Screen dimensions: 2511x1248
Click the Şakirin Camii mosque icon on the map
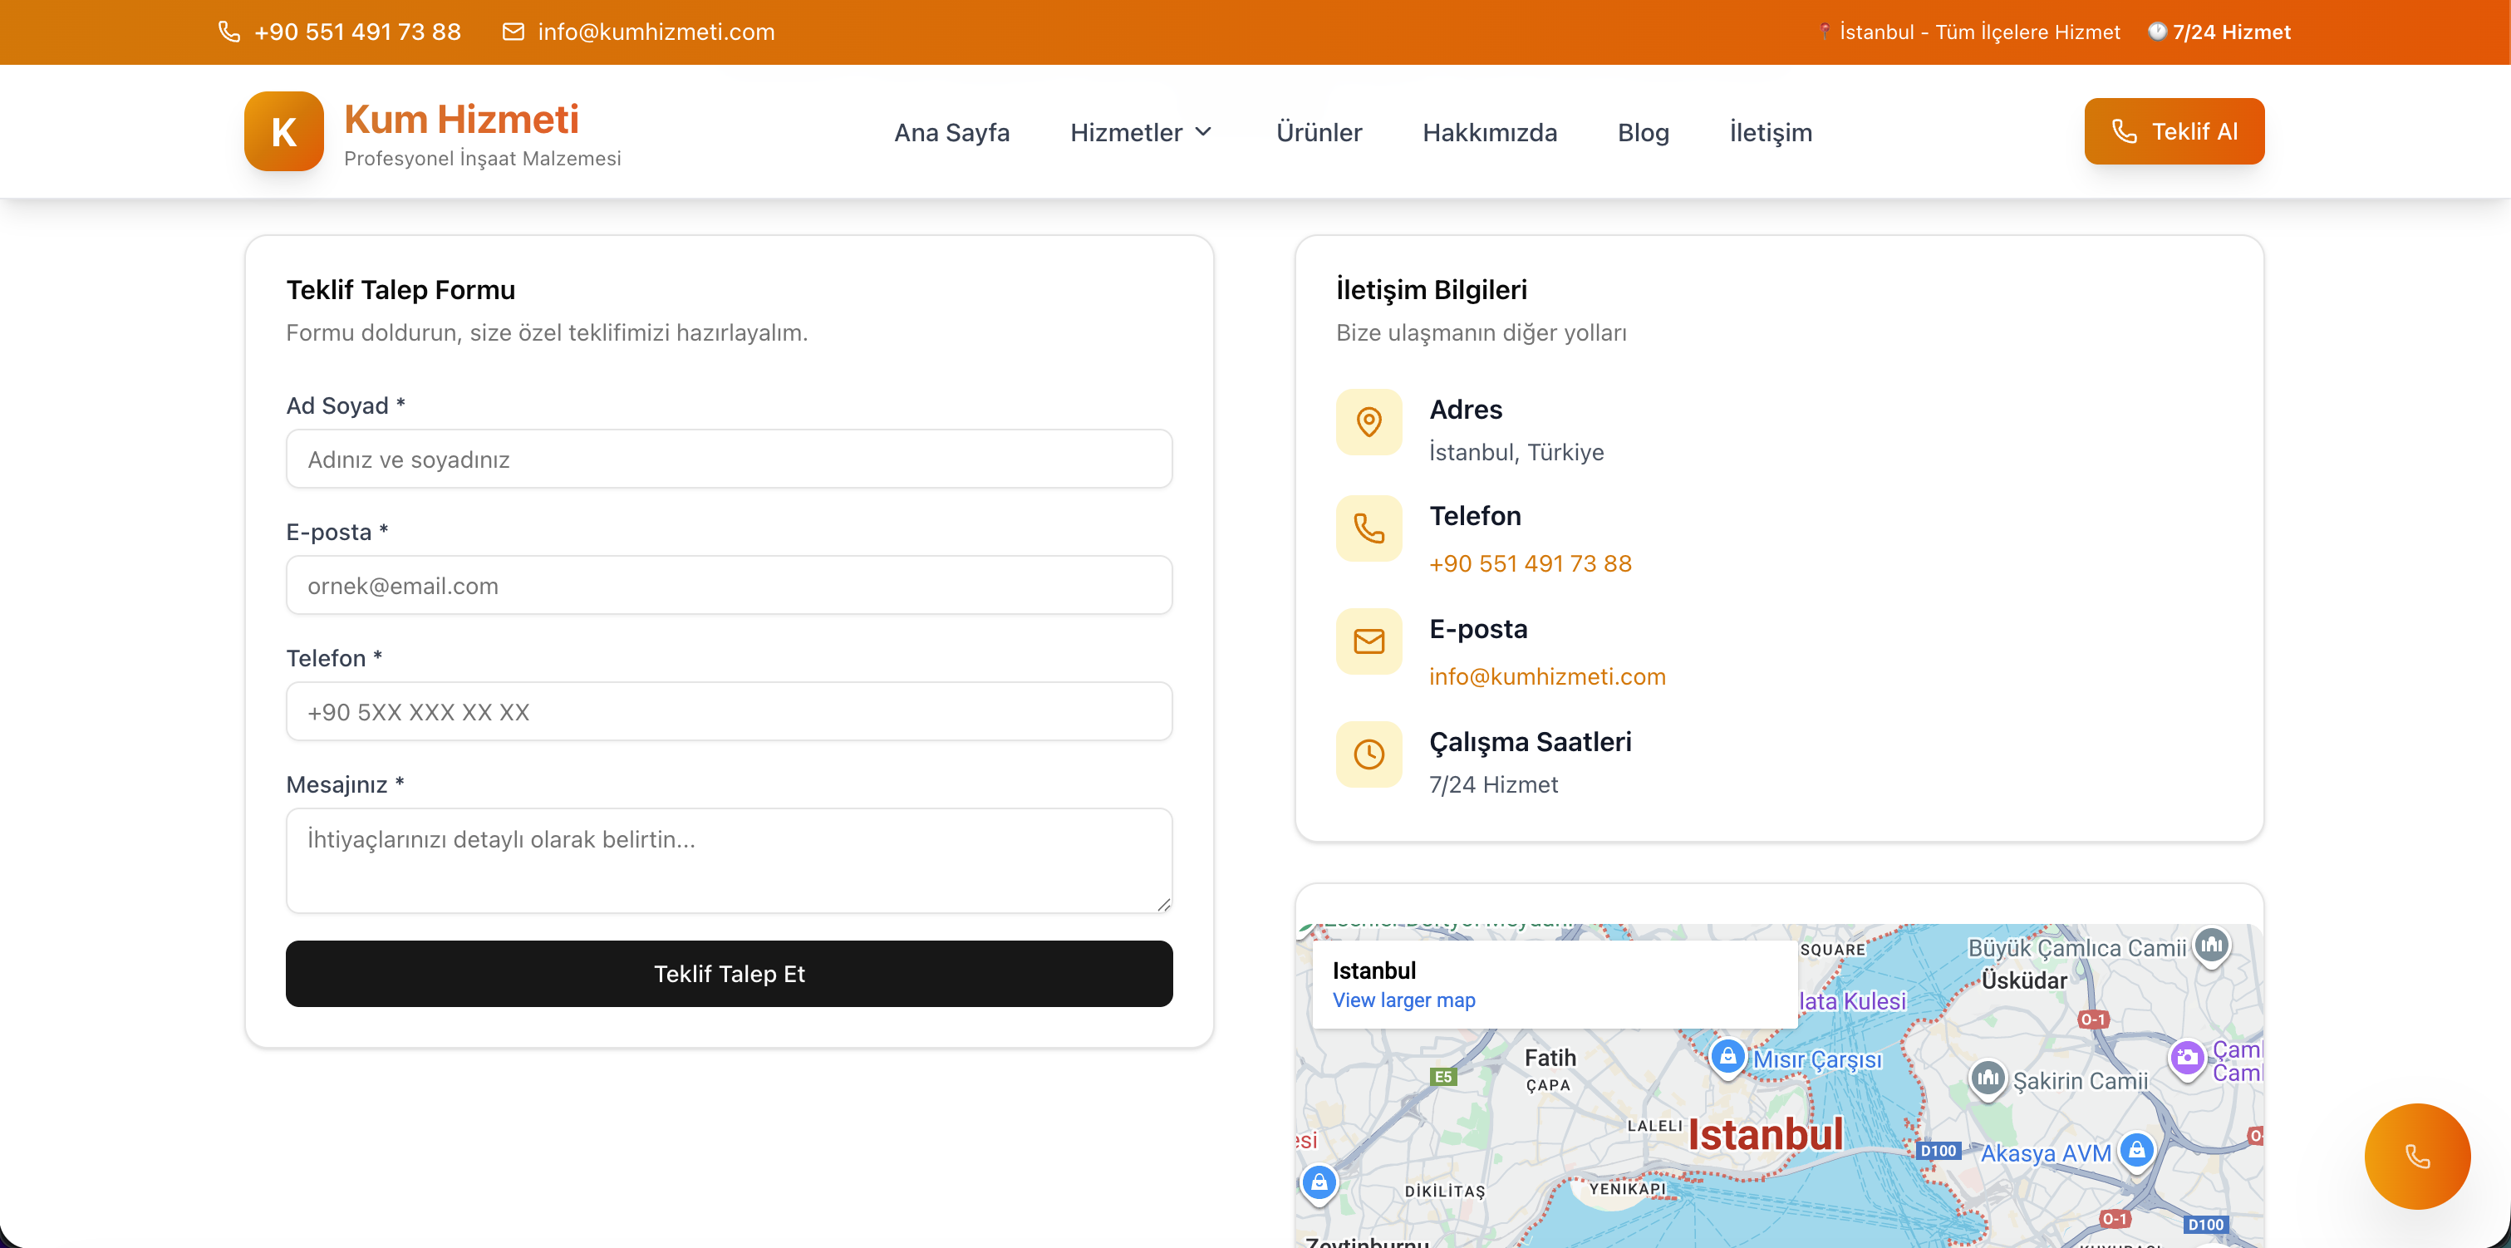point(1988,1080)
